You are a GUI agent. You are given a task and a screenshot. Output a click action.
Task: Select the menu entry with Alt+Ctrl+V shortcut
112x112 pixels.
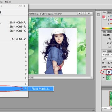pos(14,39)
